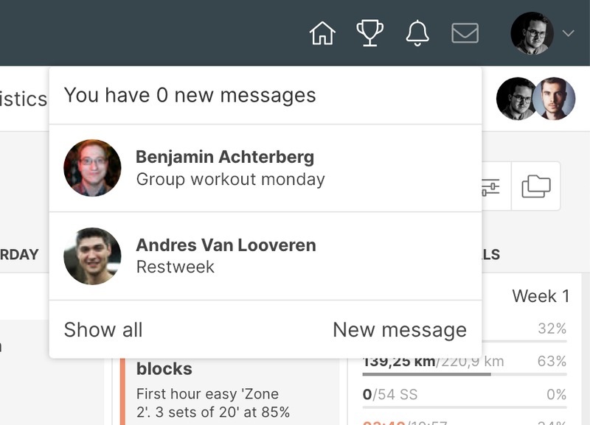
Task: Click the envelope messages icon
Action: [x=465, y=32]
